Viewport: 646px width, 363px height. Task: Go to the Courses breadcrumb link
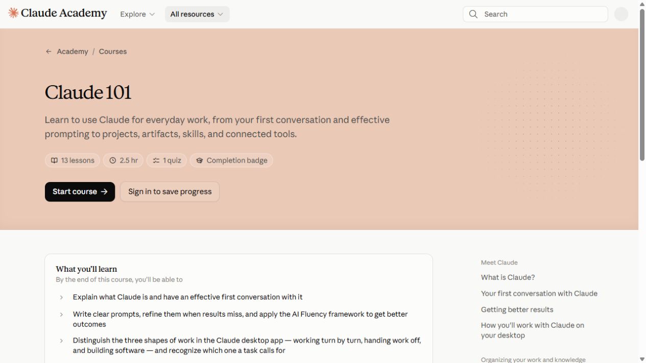113,51
